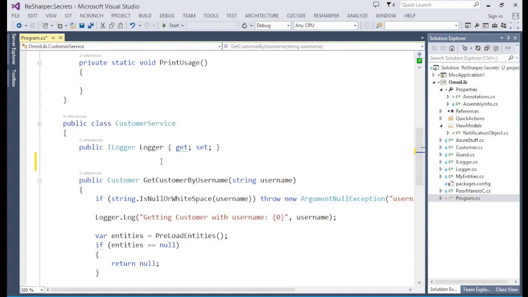Navigate backward with the blue arrow icon
Screen dimensions: 528x297
pyautogui.click(x=19, y=26)
